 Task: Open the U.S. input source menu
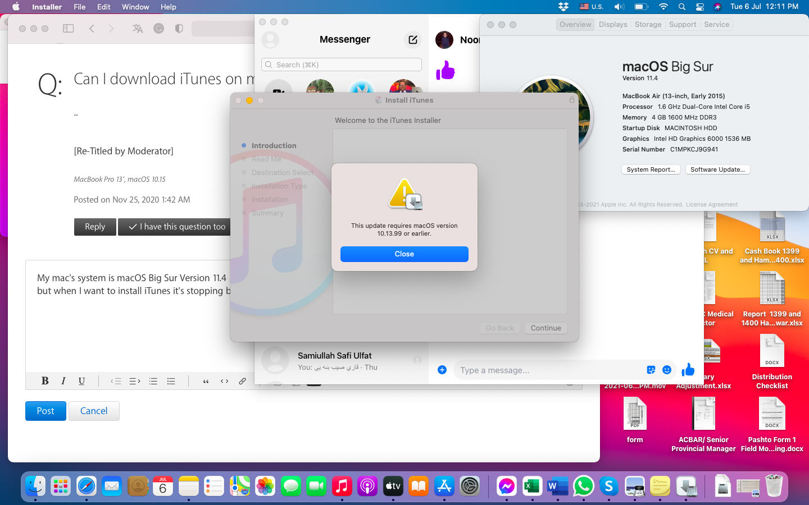[592, 7]
